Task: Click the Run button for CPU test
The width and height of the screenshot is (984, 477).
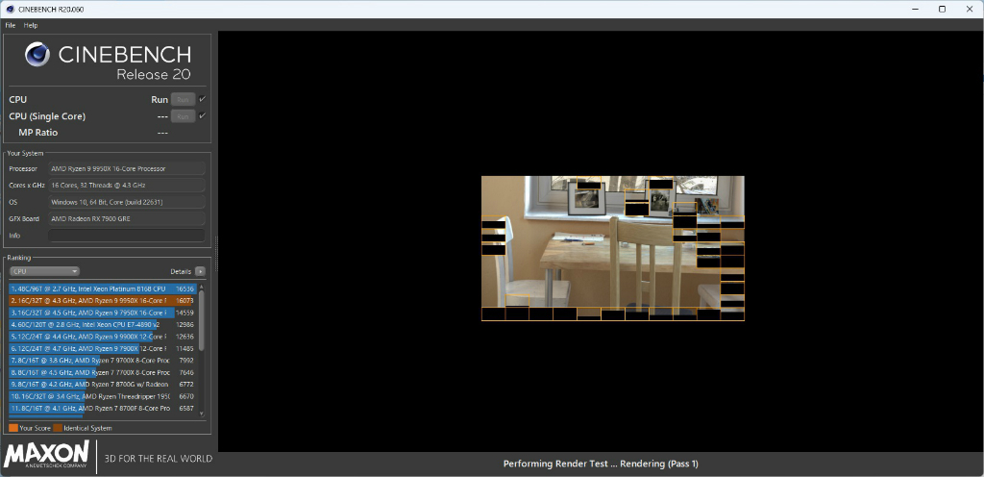Action: pyautogui.click(x=183, y=99)
